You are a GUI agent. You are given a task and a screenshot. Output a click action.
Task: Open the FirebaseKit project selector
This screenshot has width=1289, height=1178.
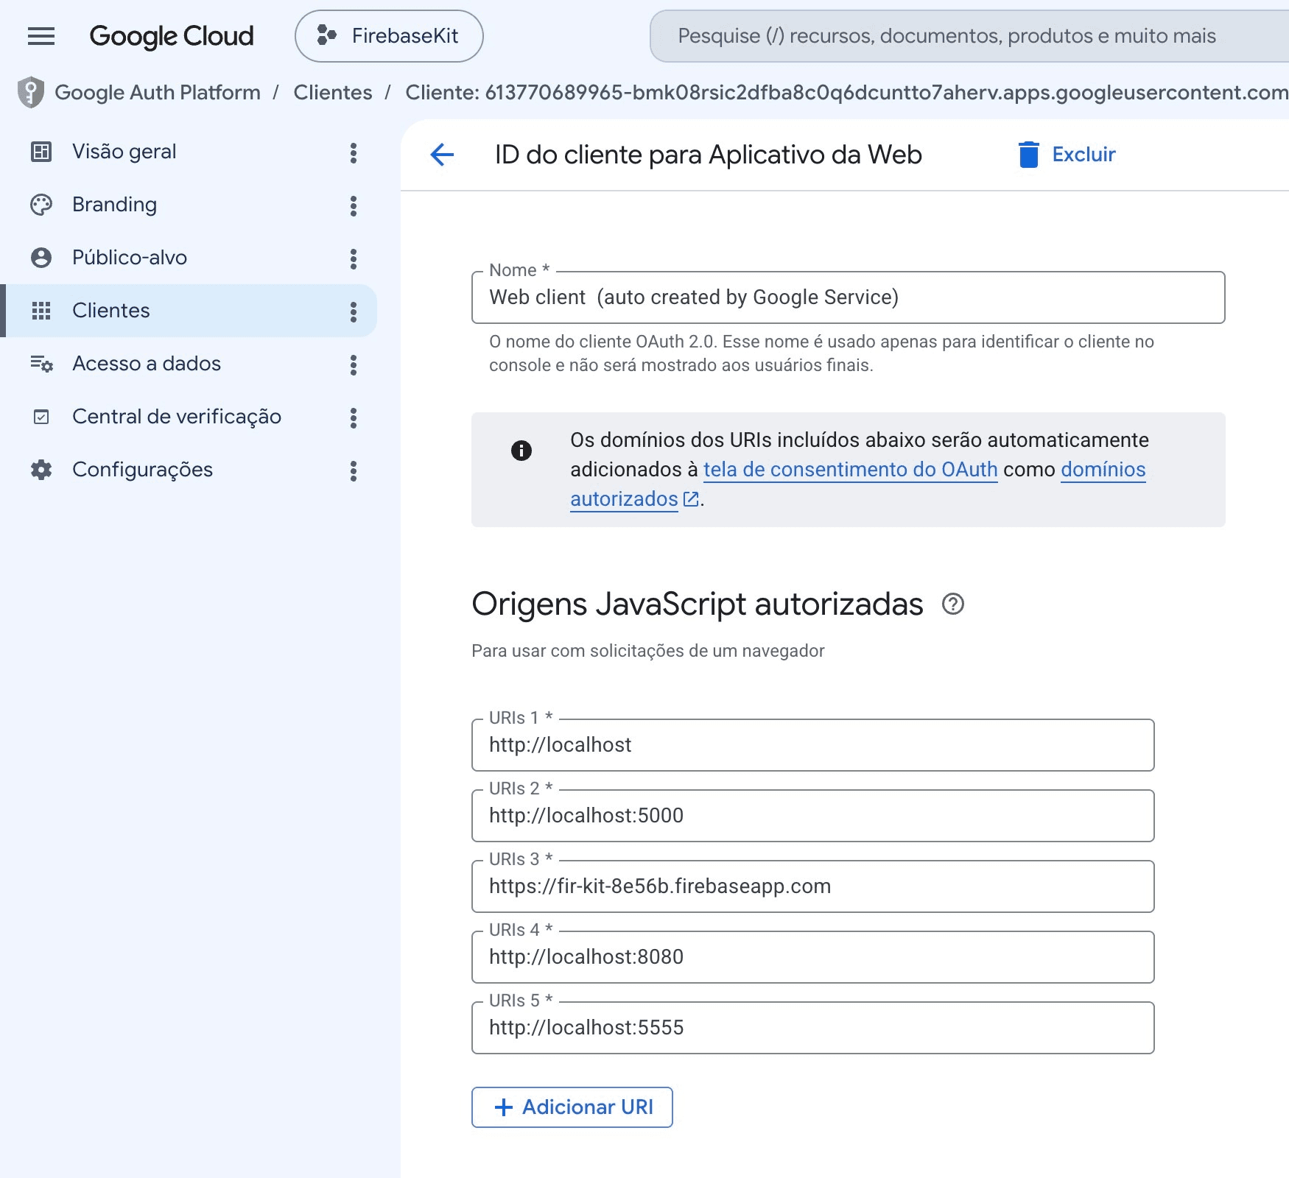pos(389,36)
